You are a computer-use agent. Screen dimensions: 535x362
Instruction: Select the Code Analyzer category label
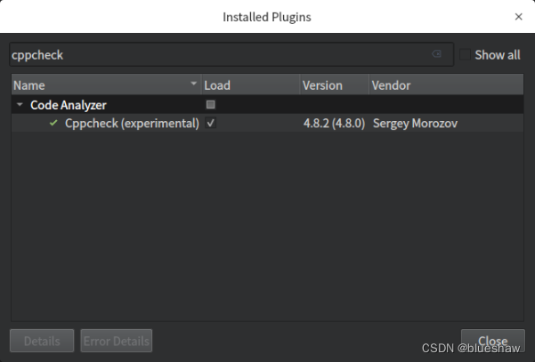69,105
